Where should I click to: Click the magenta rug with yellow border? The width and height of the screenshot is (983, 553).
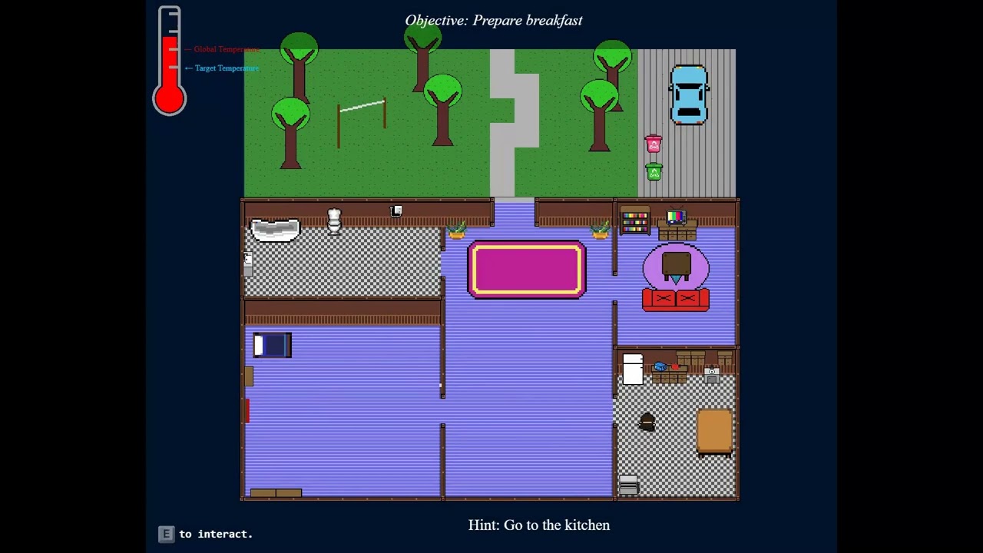click(x=527, y=270)
